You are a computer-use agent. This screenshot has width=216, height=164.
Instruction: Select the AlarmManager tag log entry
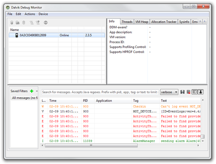pos(144,141)
